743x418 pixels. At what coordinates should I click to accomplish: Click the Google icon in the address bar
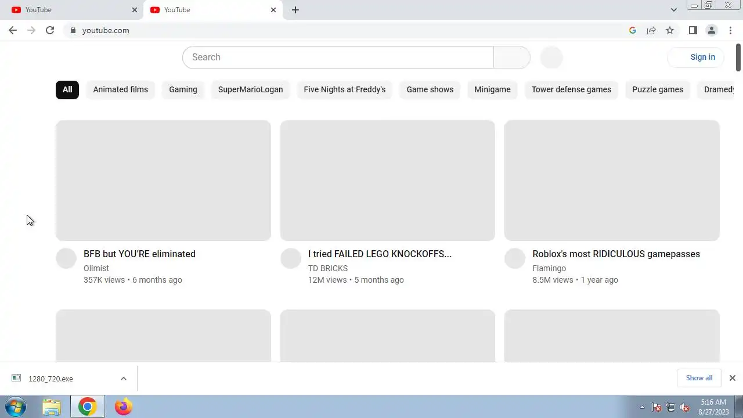click(633, 30)
